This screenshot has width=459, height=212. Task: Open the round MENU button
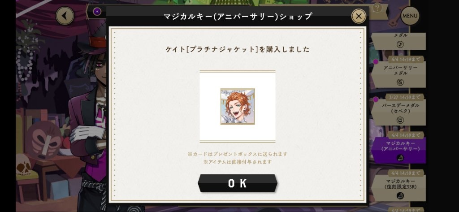(x=410, y=16)
